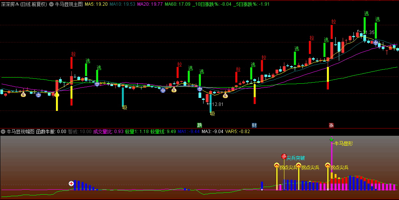Select the 较量1: 1.18 readout
399x200 pixels.
click(x=137, y=132)
